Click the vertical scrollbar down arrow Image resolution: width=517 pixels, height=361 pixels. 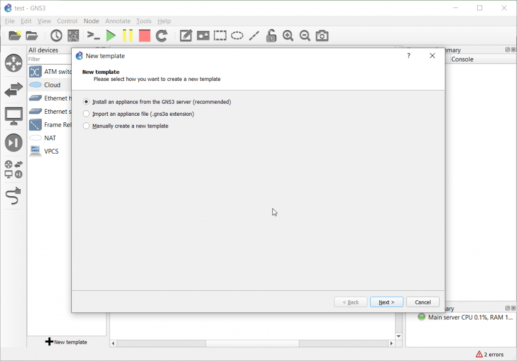click(399, 336)
